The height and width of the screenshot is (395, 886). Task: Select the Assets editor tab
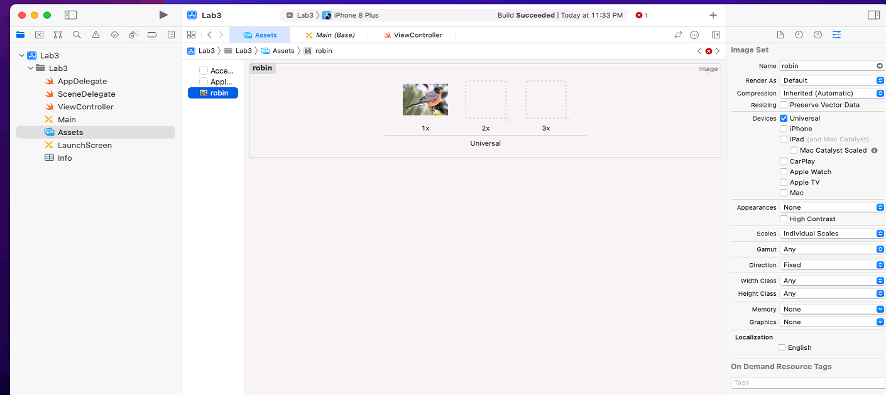[260, 35]
